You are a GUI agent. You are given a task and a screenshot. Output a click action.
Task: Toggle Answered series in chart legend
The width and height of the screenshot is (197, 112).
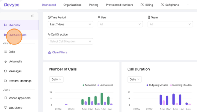[x=89, y=85]
